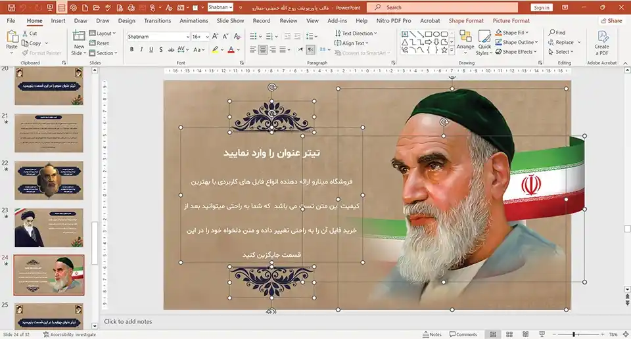Viewport: 631px width, 339px height.
Task: Select the right arrow shape in the gallery
Action: click(429, 42)
